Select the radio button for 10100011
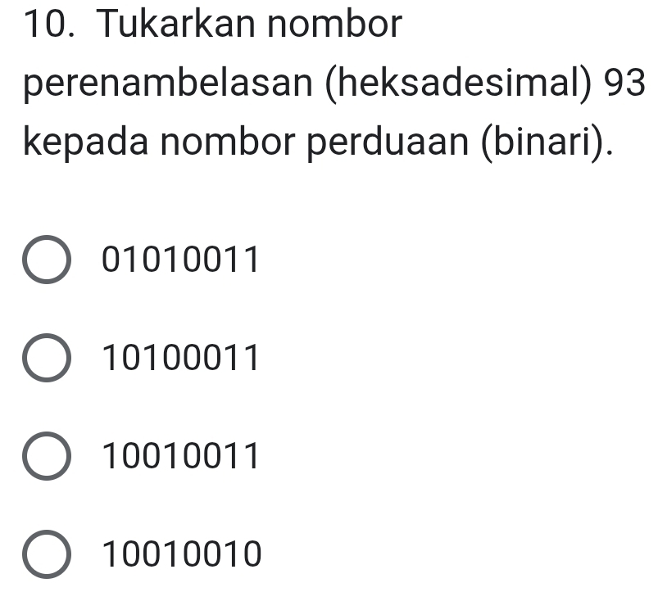 pos(47,358)
